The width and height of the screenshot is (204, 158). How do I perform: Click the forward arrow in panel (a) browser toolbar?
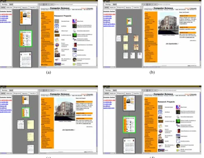click(49, 4)
